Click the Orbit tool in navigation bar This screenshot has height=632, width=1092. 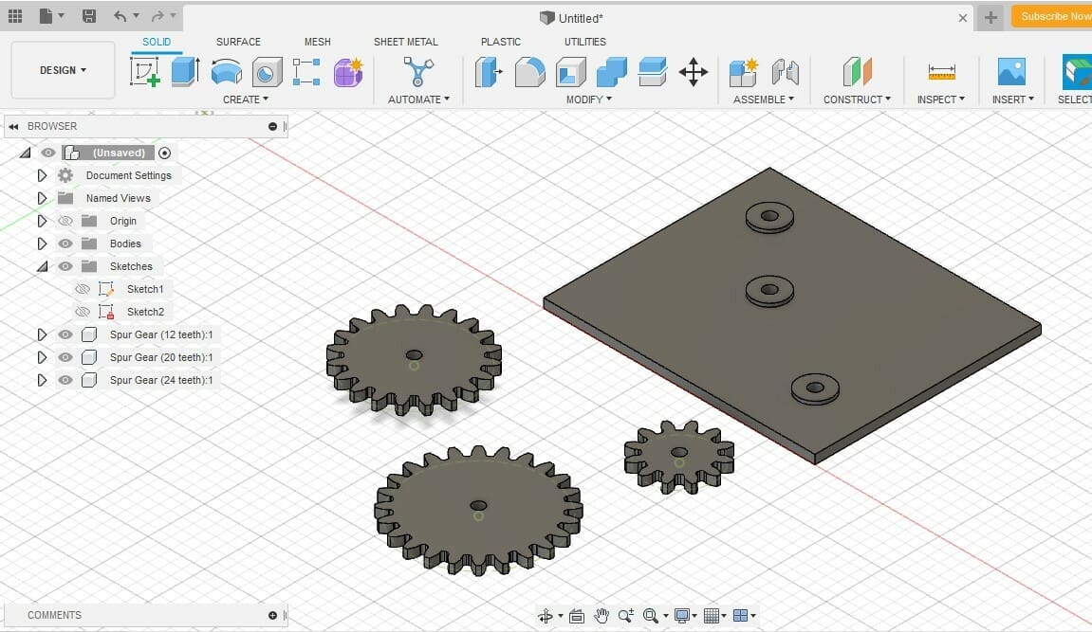click(546, 615)
